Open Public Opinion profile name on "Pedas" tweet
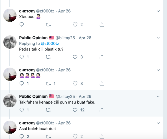This screenshot has height=139, width=167. pos(33,38)
